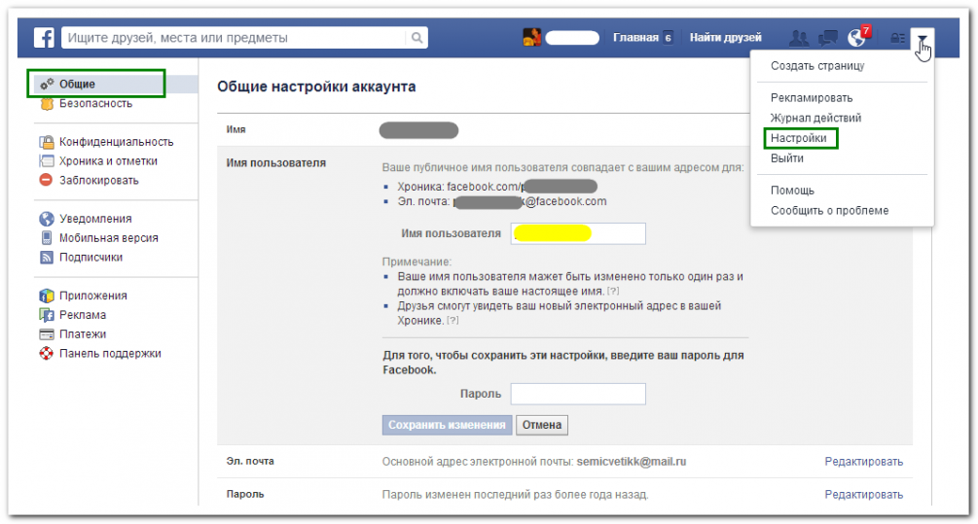
Task: Collapse the account dropdown arrow
Action: pos(923,38)
